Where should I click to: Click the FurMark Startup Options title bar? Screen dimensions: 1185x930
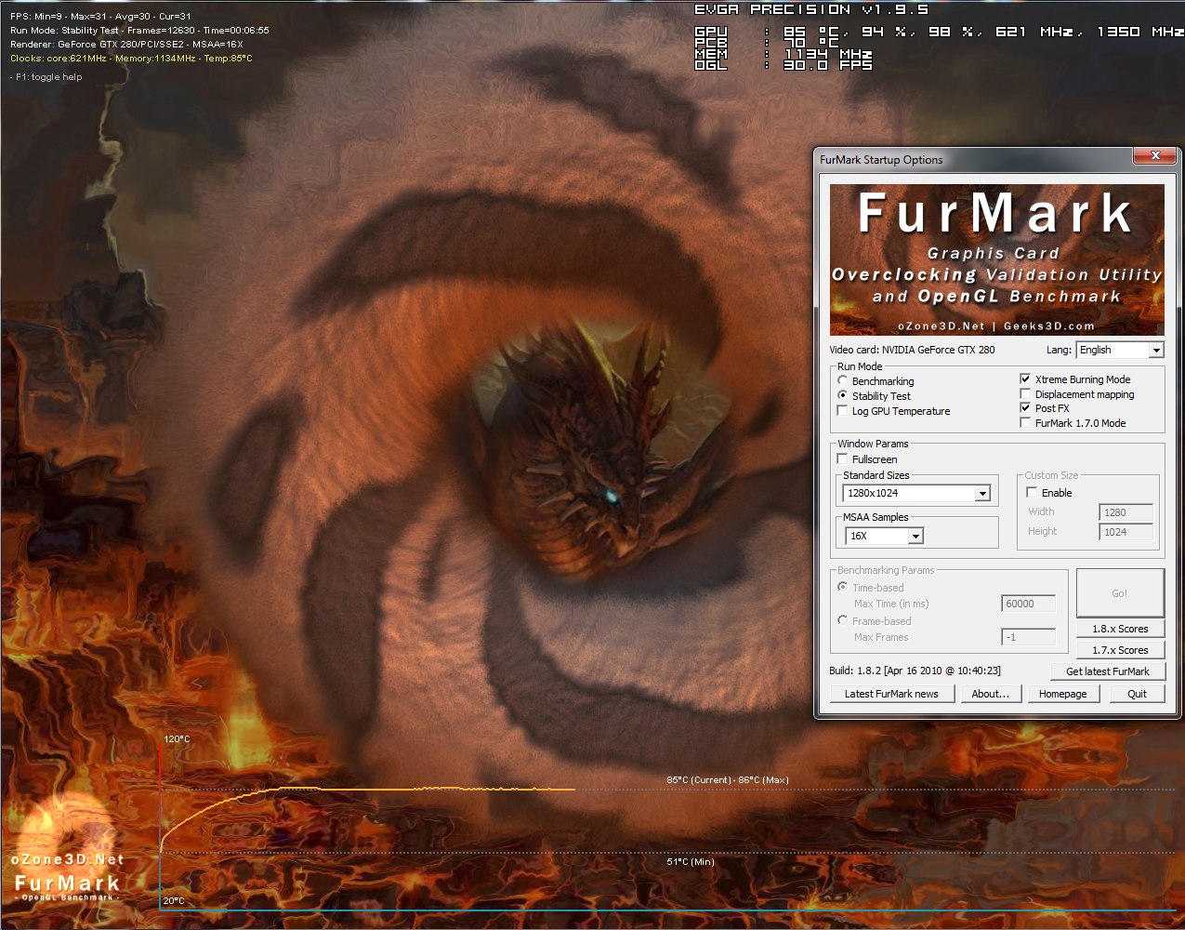click(973, 159)
